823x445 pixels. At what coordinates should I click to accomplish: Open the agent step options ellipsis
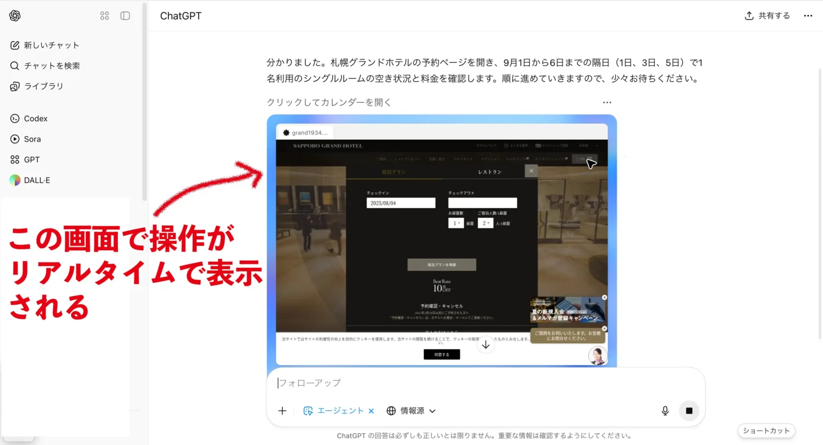(607, 102)
